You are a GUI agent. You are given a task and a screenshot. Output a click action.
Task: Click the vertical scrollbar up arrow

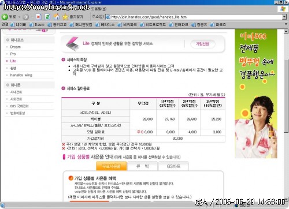click(286, 31)
